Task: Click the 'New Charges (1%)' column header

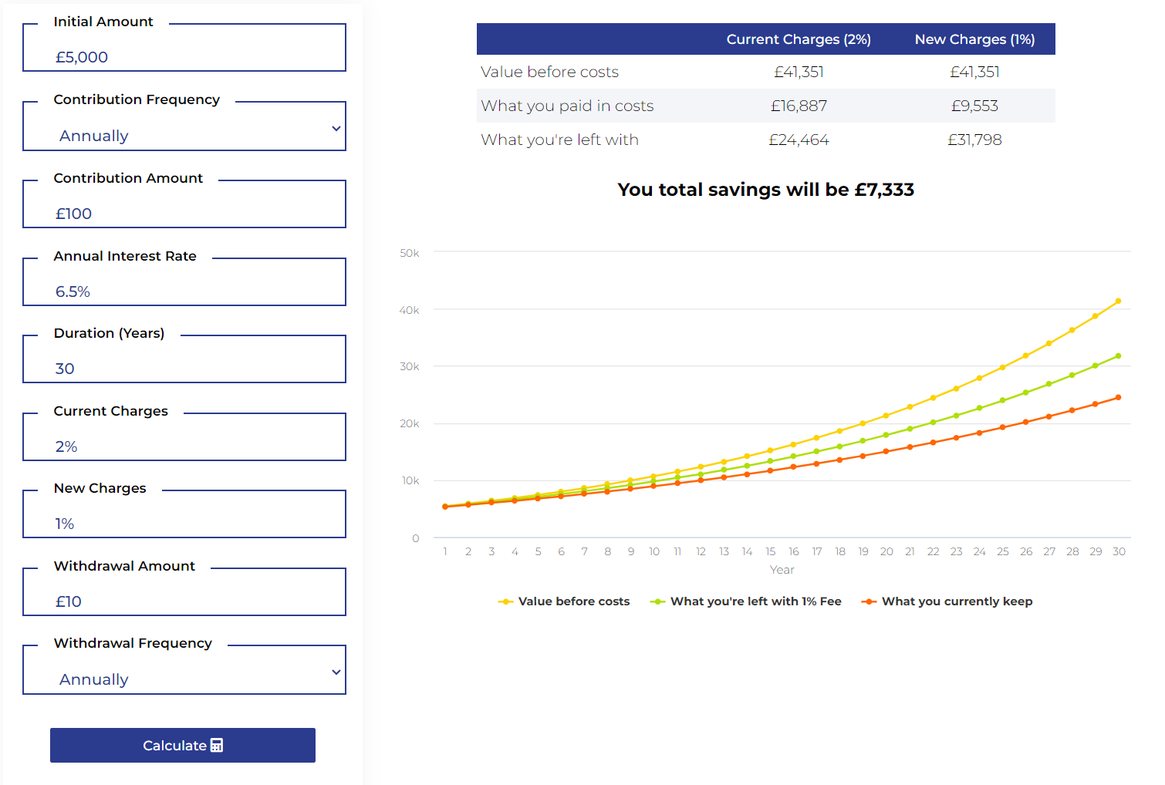Action: pos(974,39)
